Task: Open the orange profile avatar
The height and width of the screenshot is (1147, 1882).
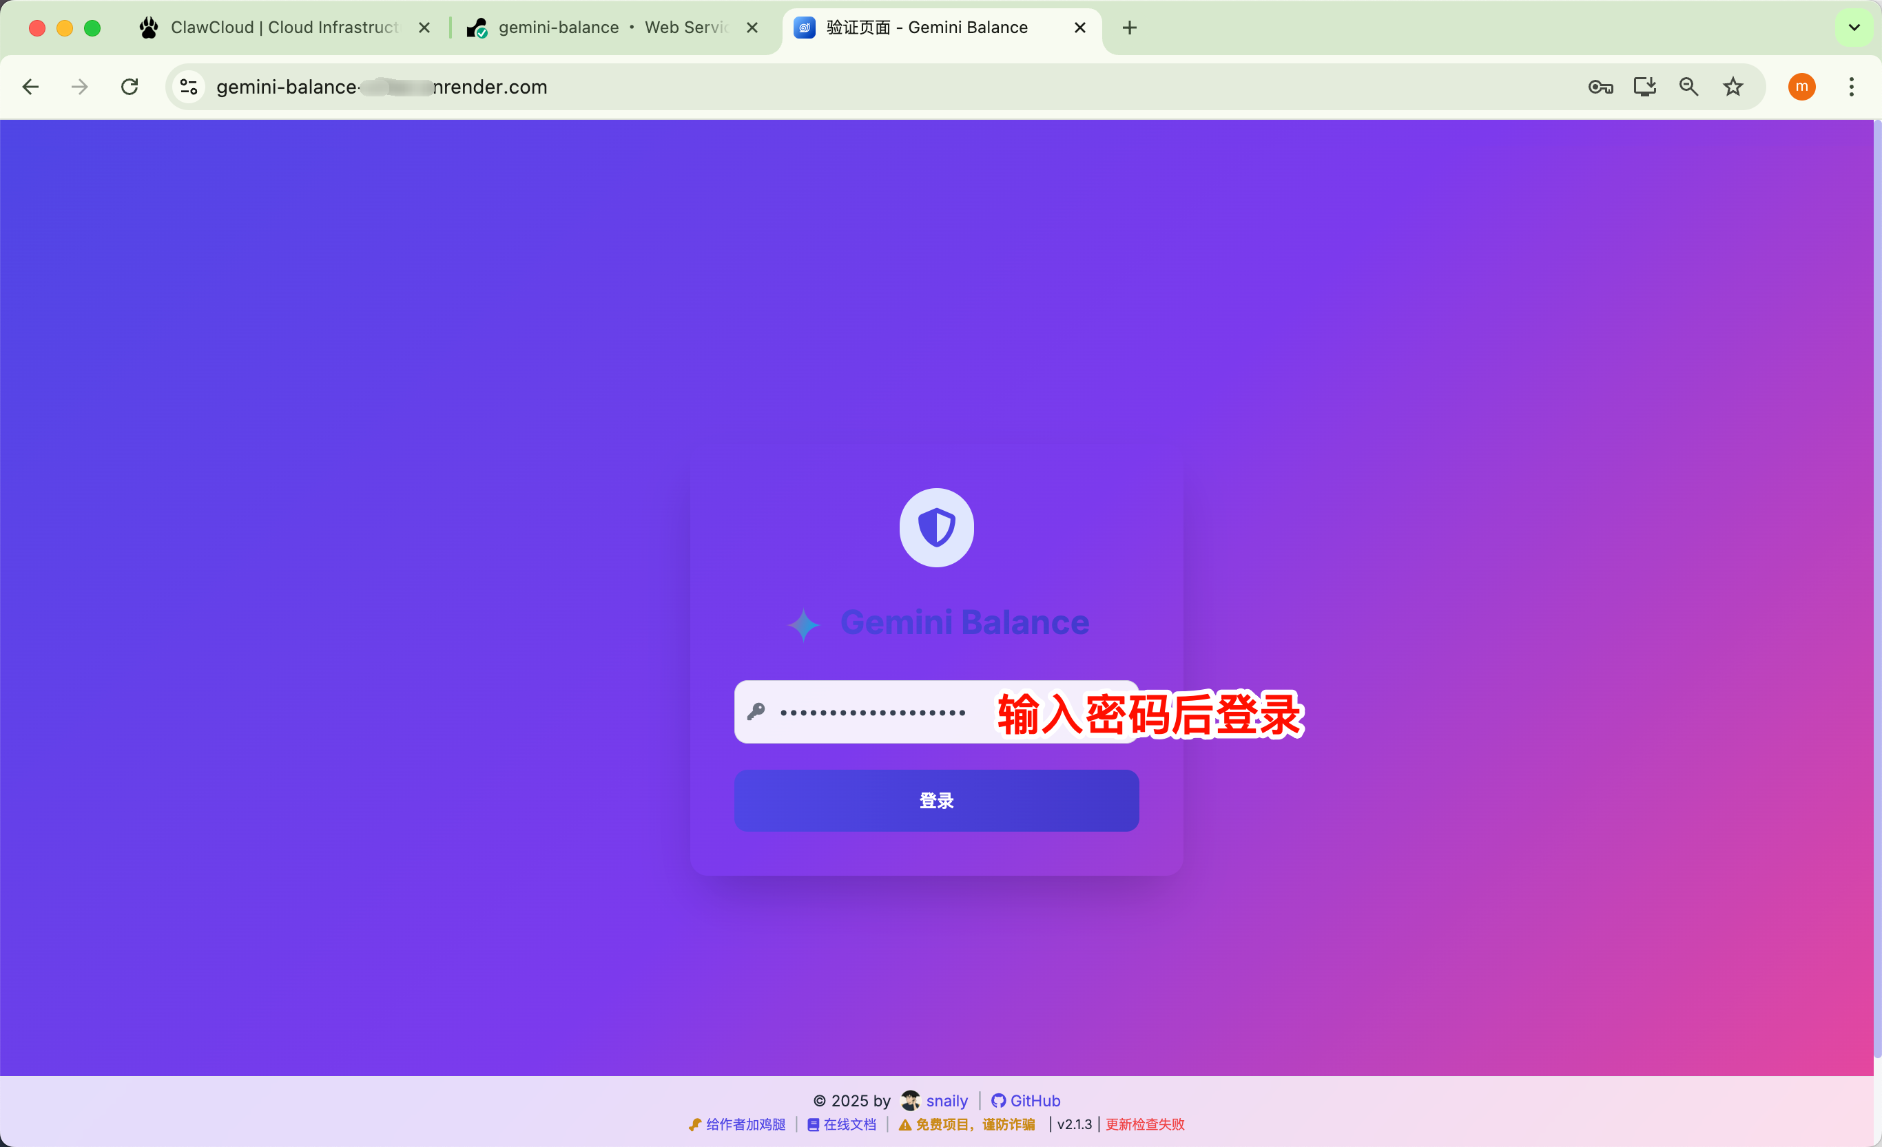Action: point(1801,87)
